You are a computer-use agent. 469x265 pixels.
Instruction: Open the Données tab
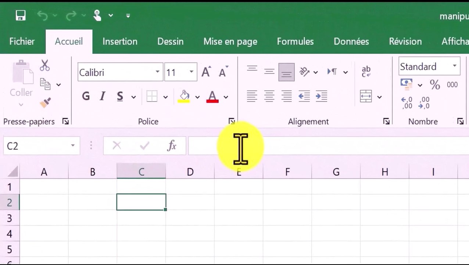click(351, 42)
